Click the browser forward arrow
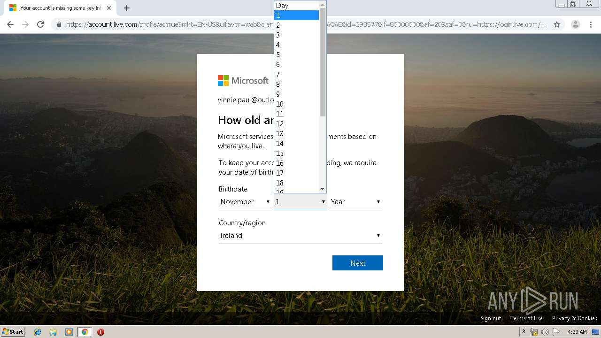Viewport: 601px width, 338px height. (25, 24)
